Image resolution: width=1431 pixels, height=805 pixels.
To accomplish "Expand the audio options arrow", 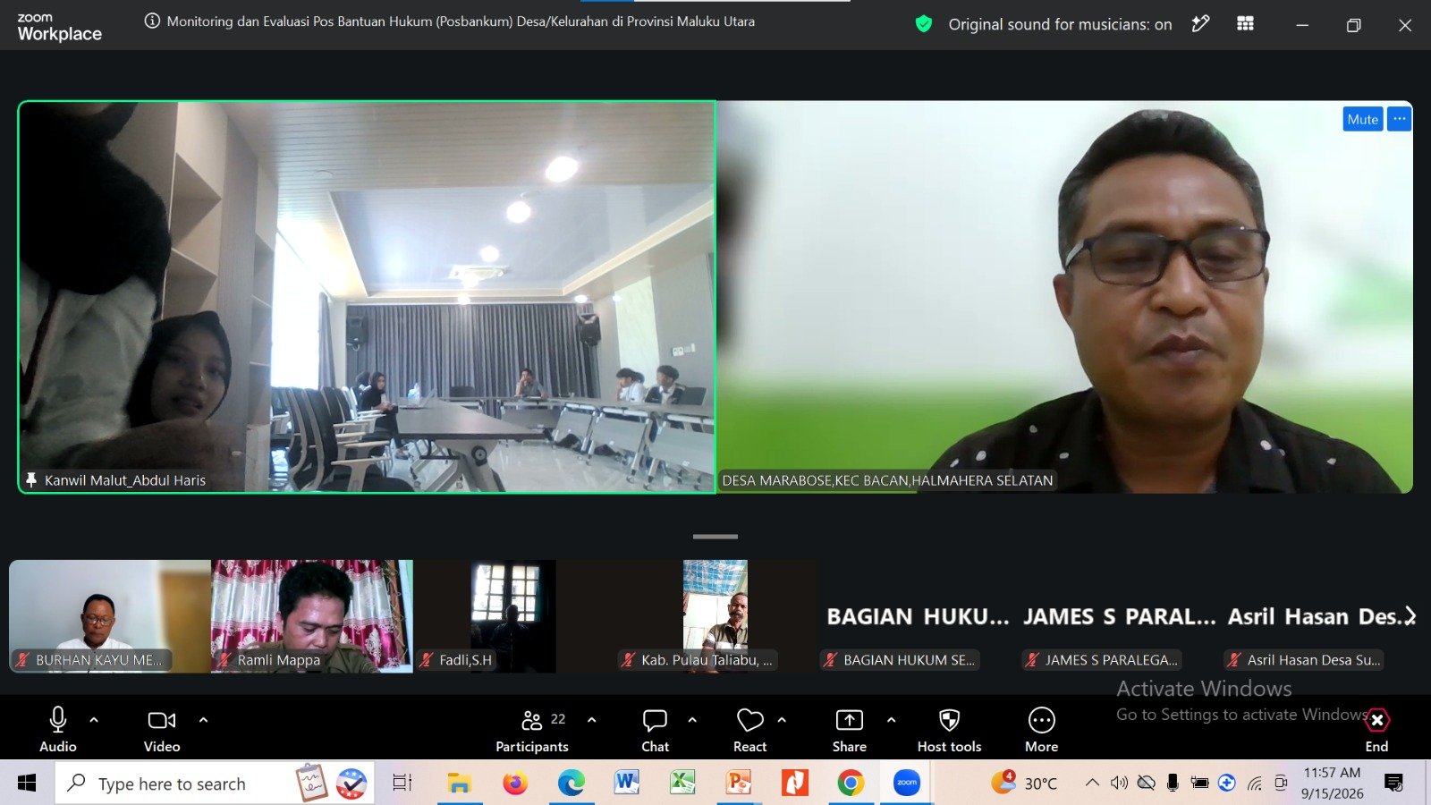I will coord(94,719).
